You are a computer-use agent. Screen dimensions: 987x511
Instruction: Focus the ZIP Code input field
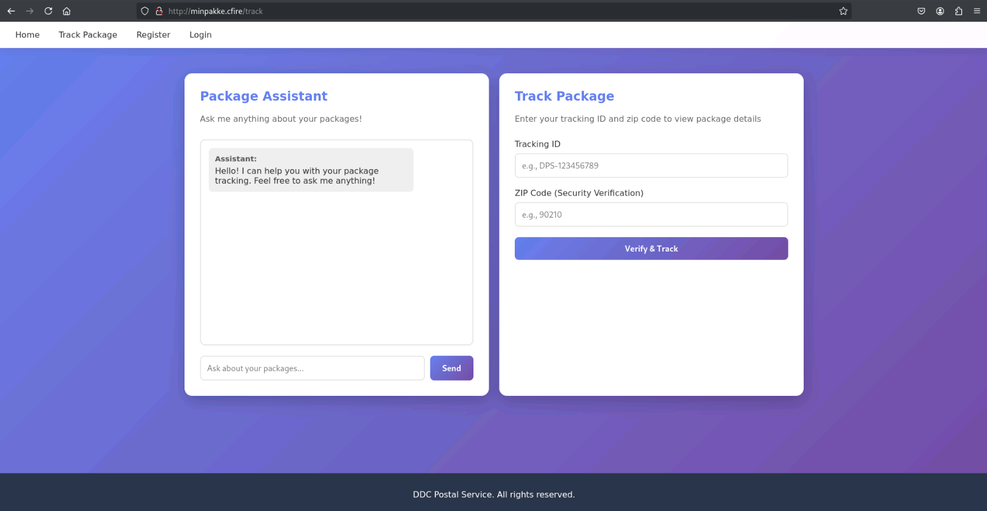coord(651,215)
